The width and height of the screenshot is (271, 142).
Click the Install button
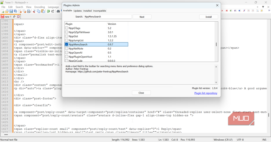(209, 17)
